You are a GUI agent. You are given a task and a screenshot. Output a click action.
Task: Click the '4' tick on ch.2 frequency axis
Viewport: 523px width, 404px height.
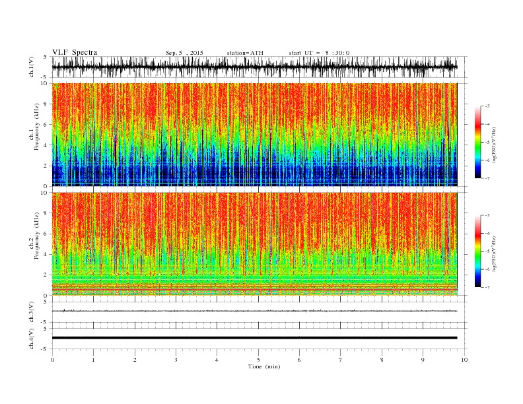46,255
